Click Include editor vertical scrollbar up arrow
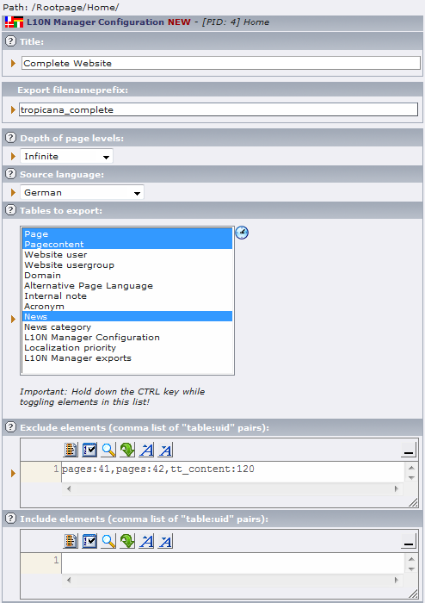The height and width of the screenshot is (603, 425). (411, 559)
